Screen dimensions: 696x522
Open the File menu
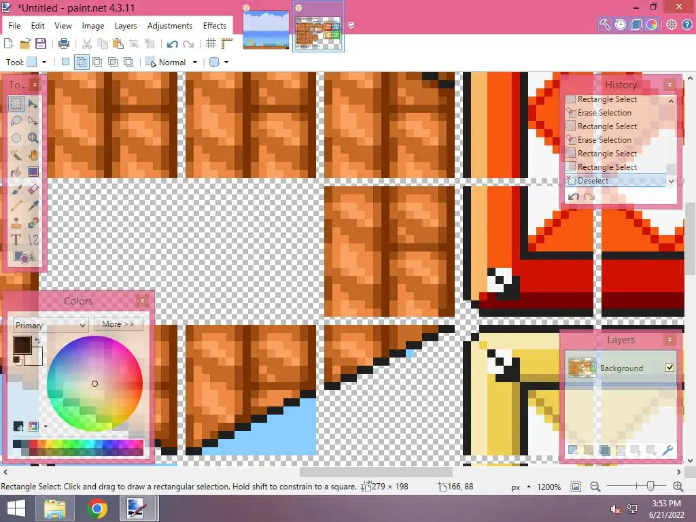(14, 26)
